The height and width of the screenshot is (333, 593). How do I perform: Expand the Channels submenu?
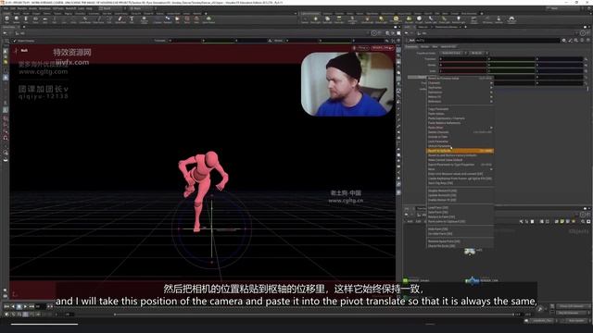(x=460, y=83)
